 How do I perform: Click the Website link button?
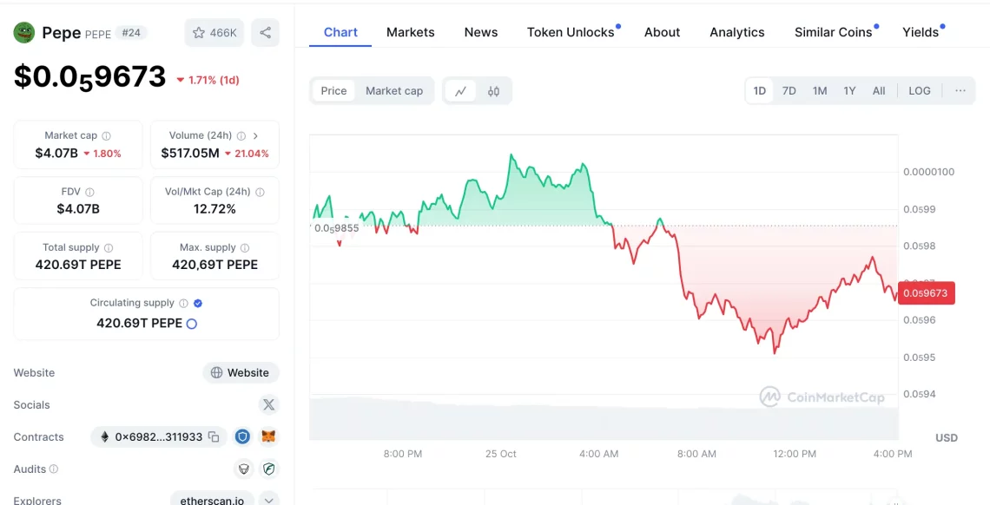[x=241, y=373]
